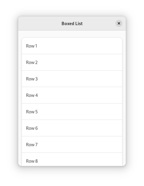Click the Boxed List title text

pyautogui.click(x=72, y=24)
